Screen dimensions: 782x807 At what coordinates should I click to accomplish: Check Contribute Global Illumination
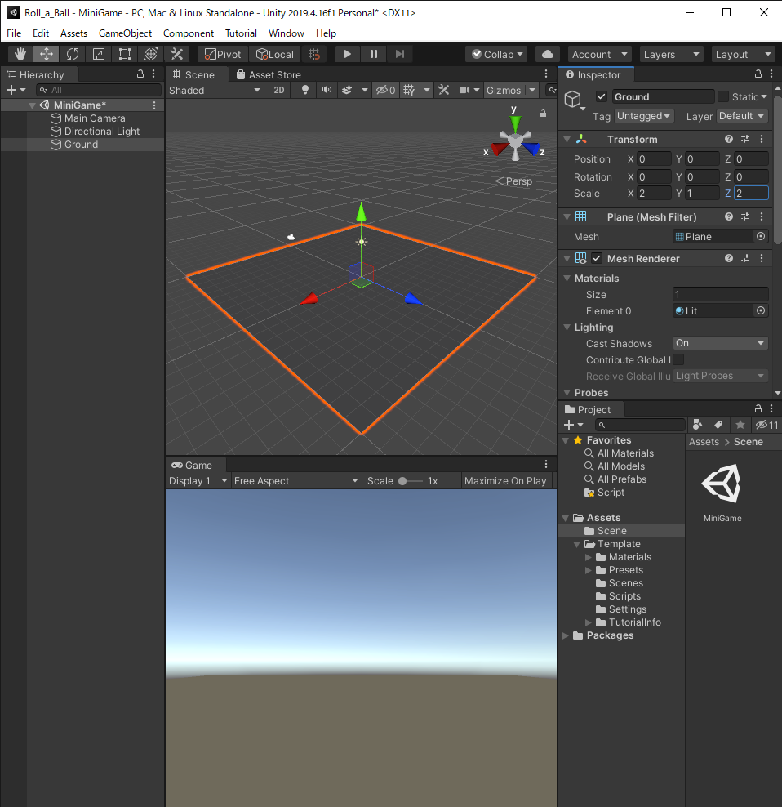pyautogui.click(x=679, y=359)
